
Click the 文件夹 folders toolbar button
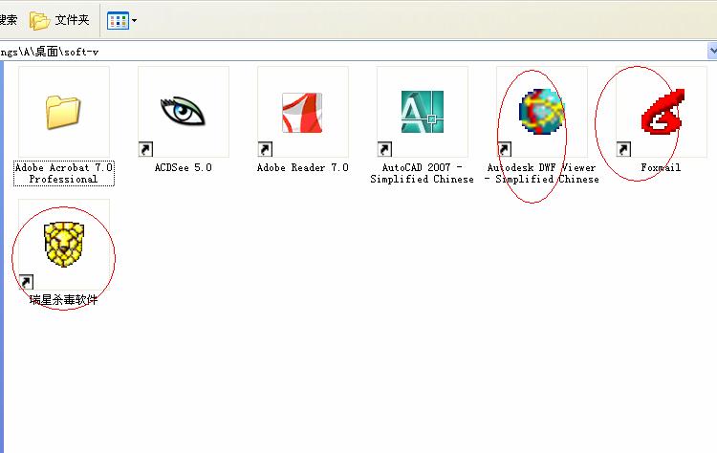[x=59, y=20]
